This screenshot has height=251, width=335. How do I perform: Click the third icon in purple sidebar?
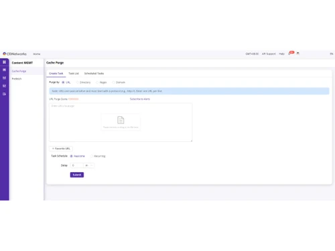point(4,78)
